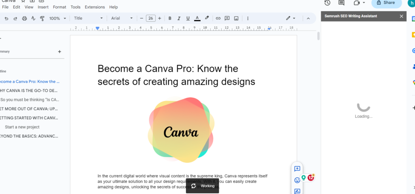Add comment from the page margin button
415x194 pixels.
(297, 169)
